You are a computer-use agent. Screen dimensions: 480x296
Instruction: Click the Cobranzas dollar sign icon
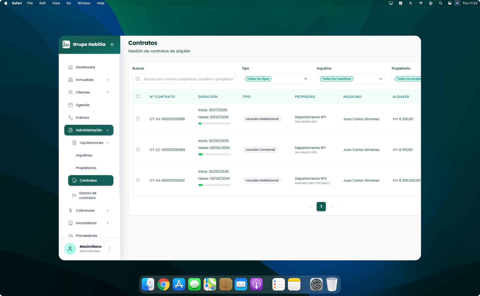(x=70, y=210)
